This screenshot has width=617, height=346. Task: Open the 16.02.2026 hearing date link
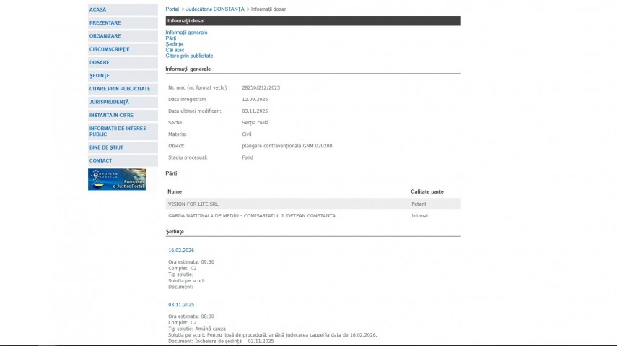pyautogui.click(x=181, y=251)
